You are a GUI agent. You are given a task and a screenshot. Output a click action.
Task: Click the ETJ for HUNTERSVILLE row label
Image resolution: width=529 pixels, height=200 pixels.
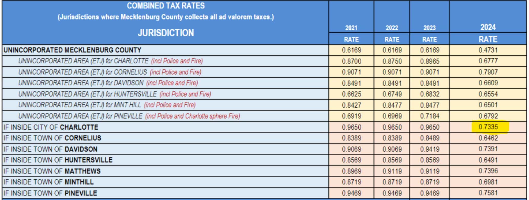(87, 94)
